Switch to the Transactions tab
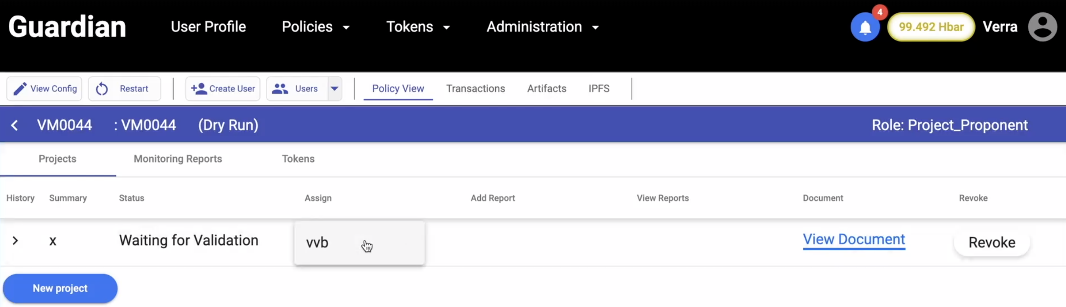This screenshot has height=307, width=1066. click(475, 88)
